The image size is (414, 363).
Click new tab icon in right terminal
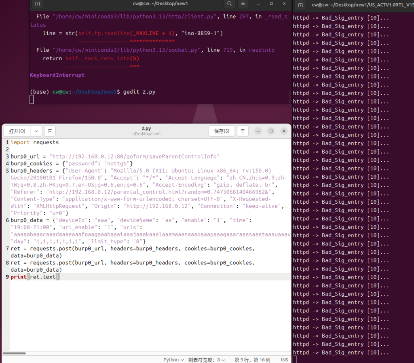(x=300, y=5)
